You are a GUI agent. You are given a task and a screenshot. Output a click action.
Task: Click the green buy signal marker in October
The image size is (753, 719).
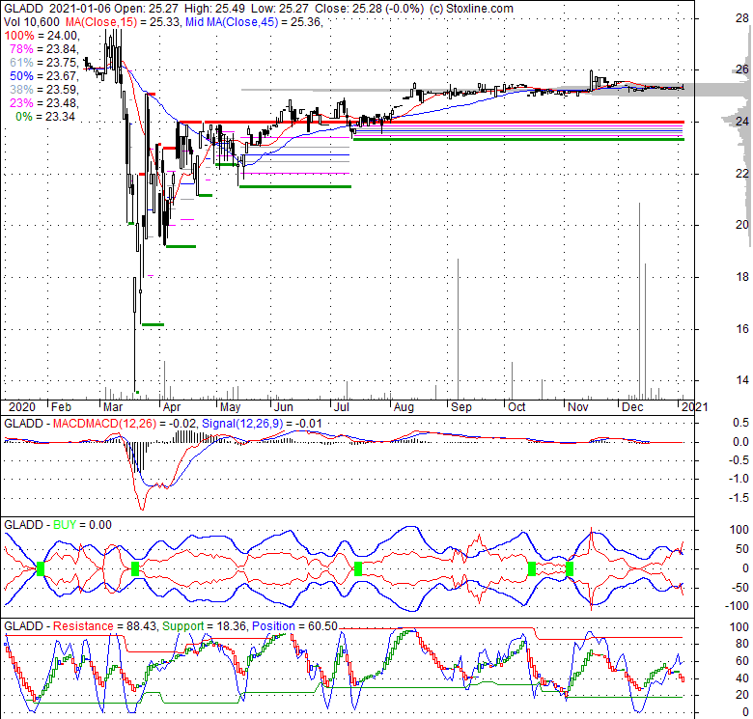pos(532,568)
